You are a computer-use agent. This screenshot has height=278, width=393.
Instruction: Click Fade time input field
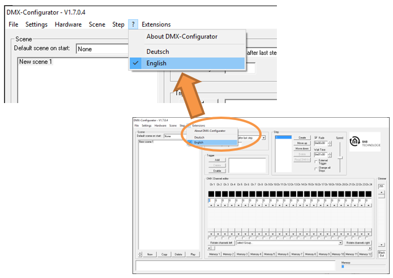[321, 143]
